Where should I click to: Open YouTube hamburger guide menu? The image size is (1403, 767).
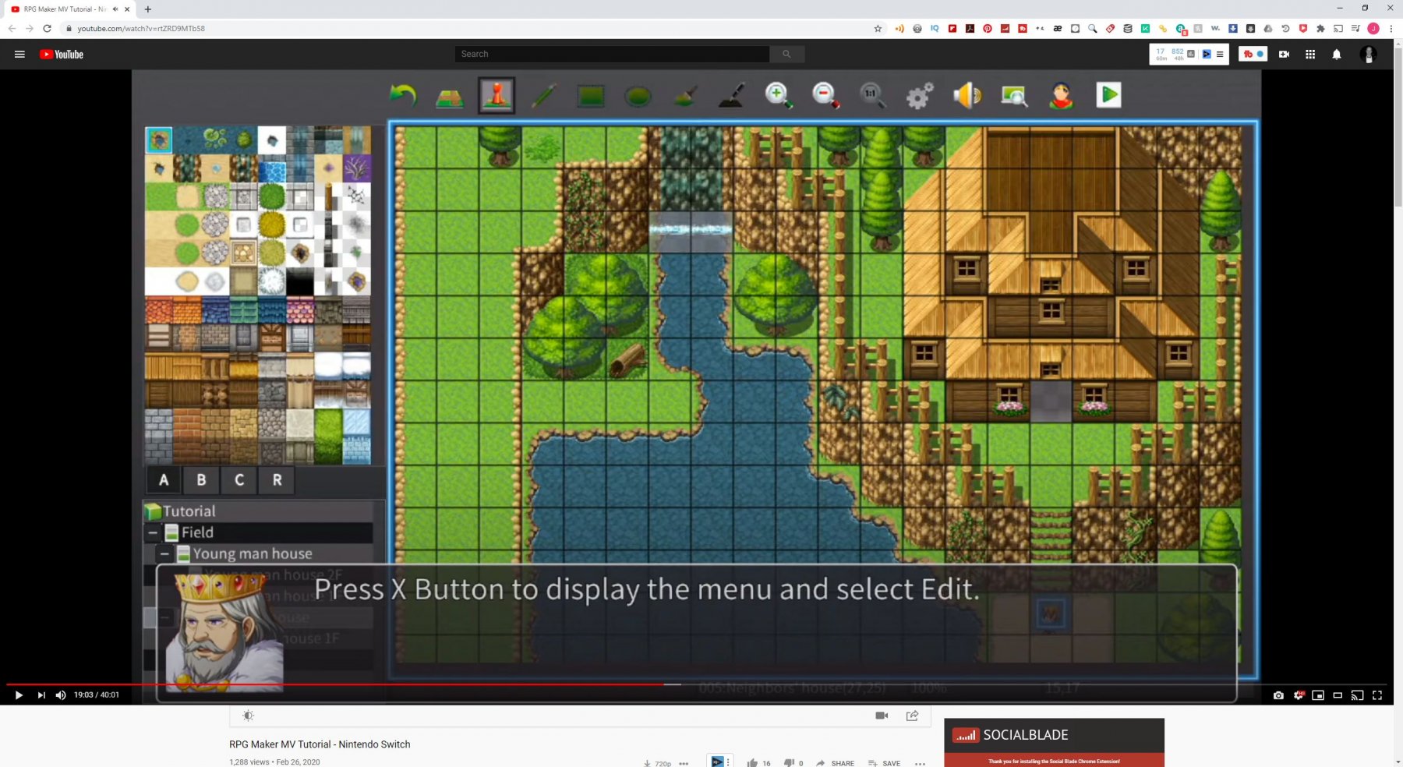pyautogui.click(x=19, y=54)
